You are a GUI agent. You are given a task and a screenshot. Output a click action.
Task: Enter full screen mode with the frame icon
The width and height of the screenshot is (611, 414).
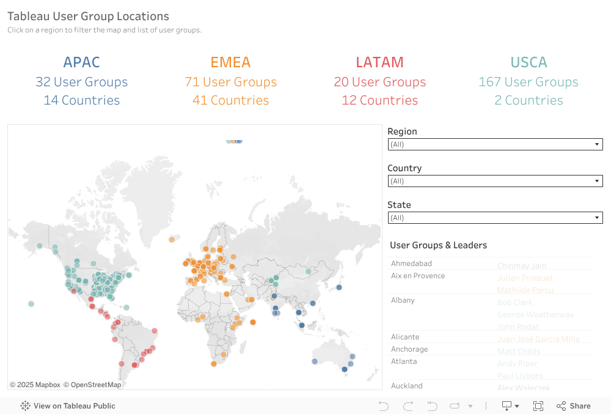click(x=538, y=406)
